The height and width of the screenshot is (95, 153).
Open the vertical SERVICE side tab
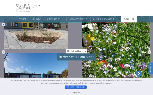[151, 68]
